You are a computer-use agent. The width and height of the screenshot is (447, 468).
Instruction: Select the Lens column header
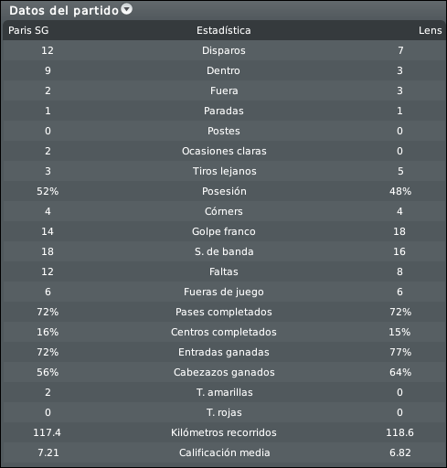tap(430, 30)
